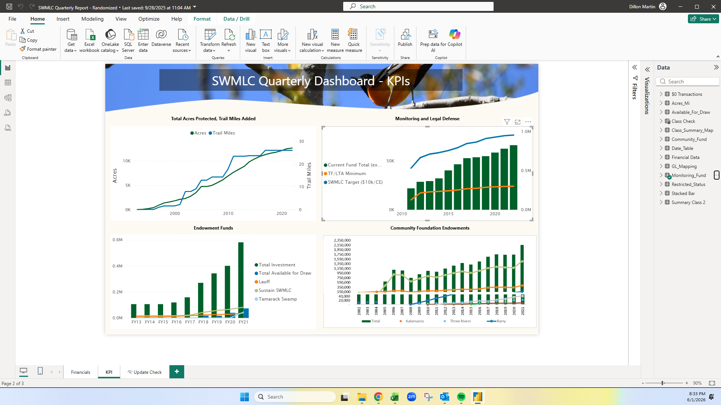Click the Redo arrow icon
The image size is (721, 405).
(x=32, y=6)
